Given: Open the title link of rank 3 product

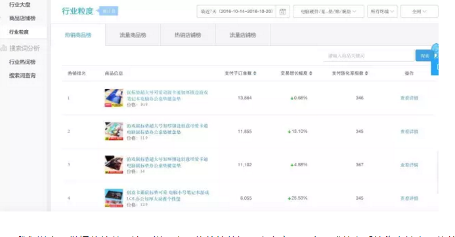Looking at the screenshot, I should (x=167, y=162).
